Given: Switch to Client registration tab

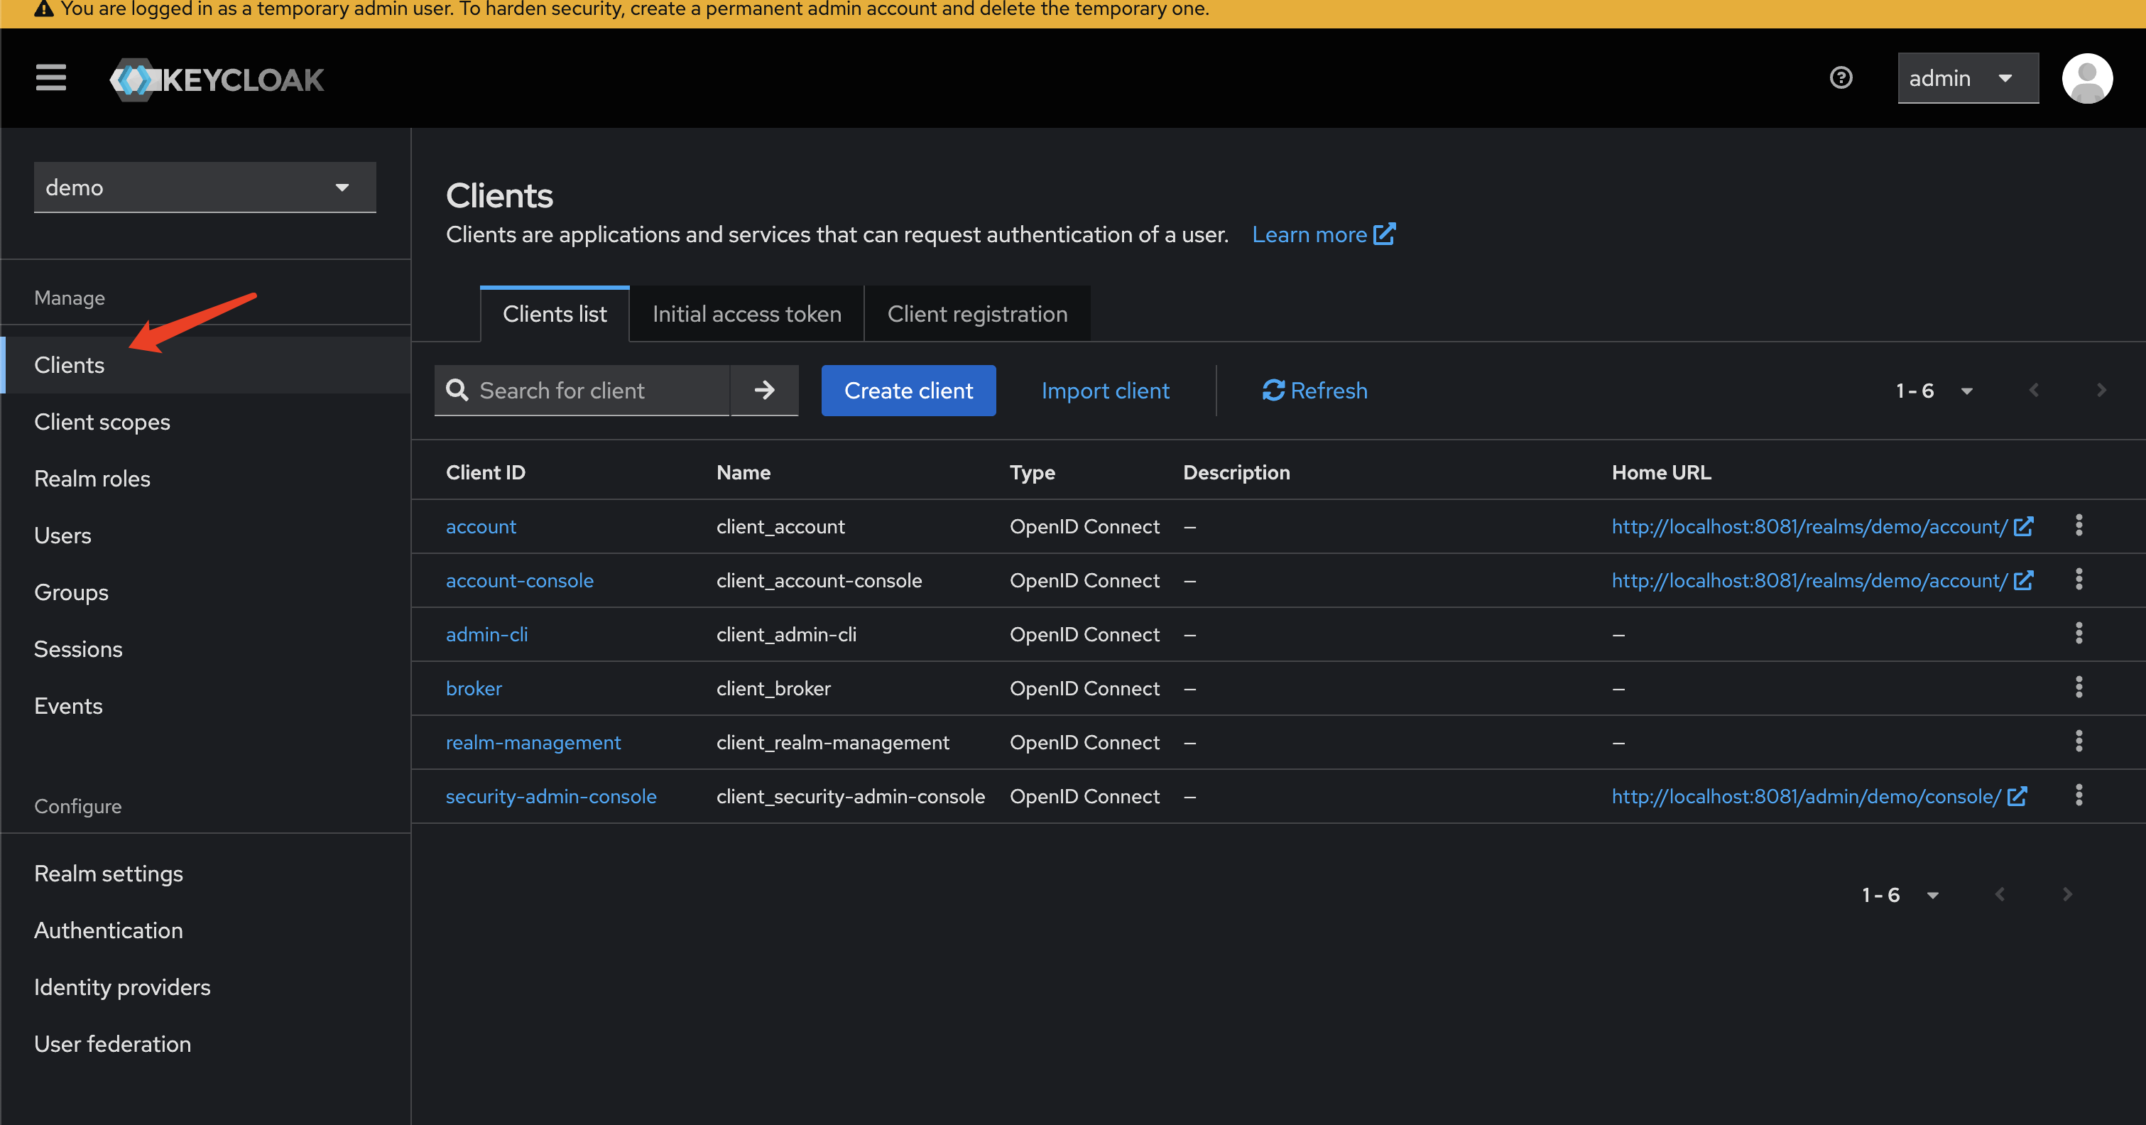Looking at the screenshot, I should point(977,314).
